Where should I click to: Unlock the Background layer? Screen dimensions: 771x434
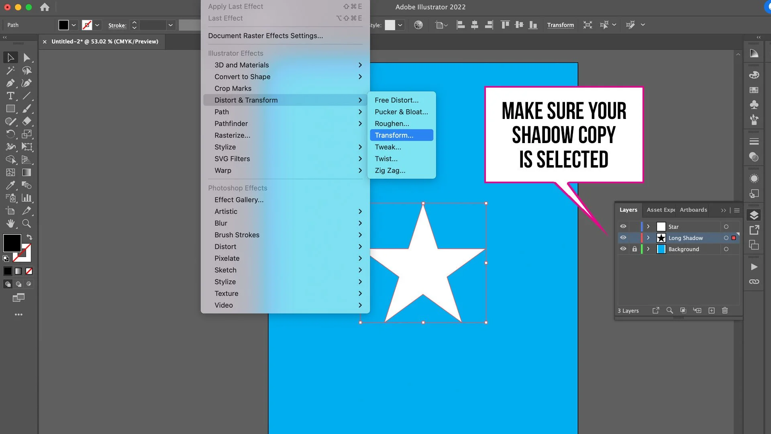pos(634,249)
